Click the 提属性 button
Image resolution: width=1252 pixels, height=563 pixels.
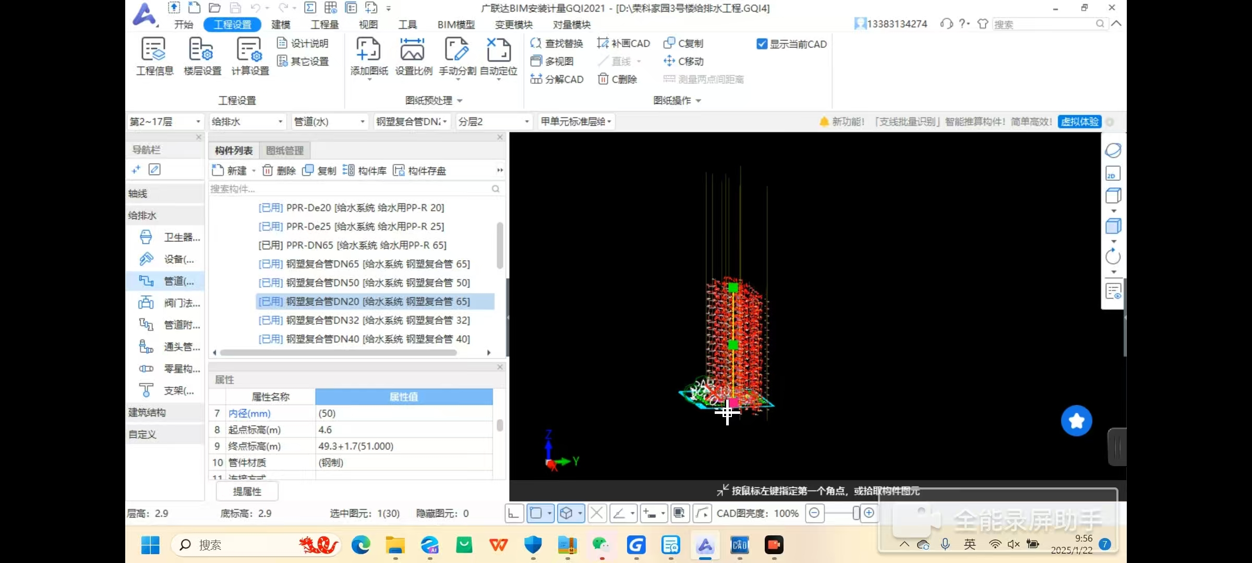click(247, 492)
